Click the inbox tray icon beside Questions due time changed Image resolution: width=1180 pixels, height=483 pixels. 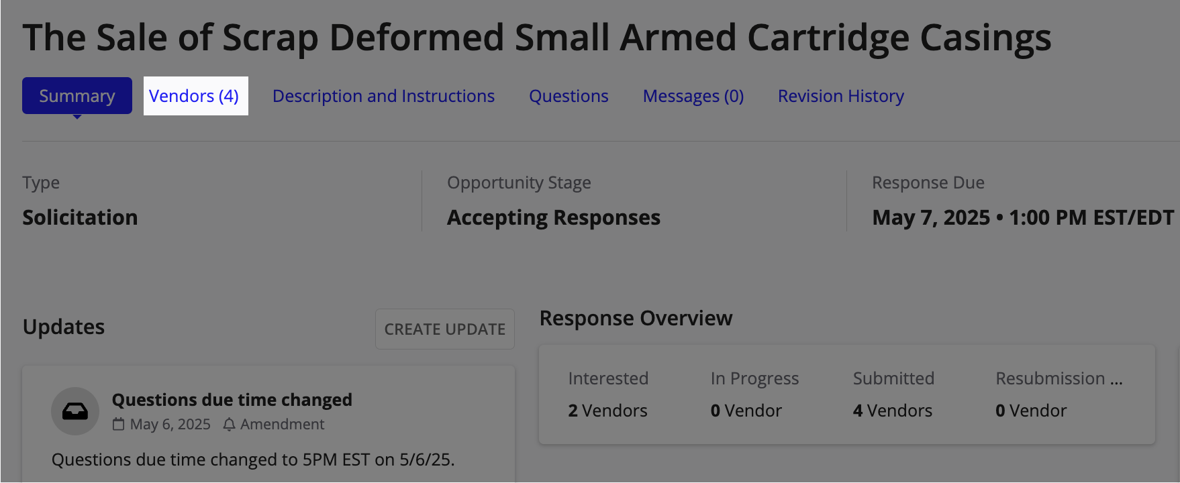75,411
